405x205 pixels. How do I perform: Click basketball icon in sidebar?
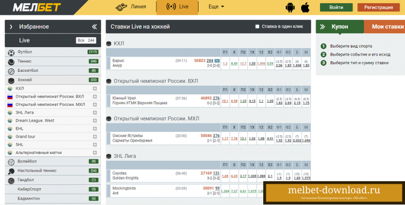coord(11,71)
